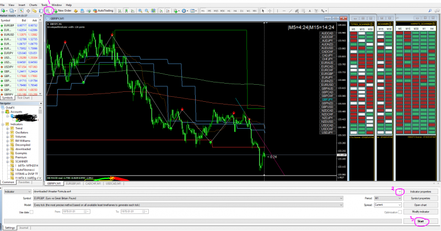The width and height of the screenshot is (441, 231).
Task: Open the Indicators list dropdown icon
Action: tap(176, 10)
